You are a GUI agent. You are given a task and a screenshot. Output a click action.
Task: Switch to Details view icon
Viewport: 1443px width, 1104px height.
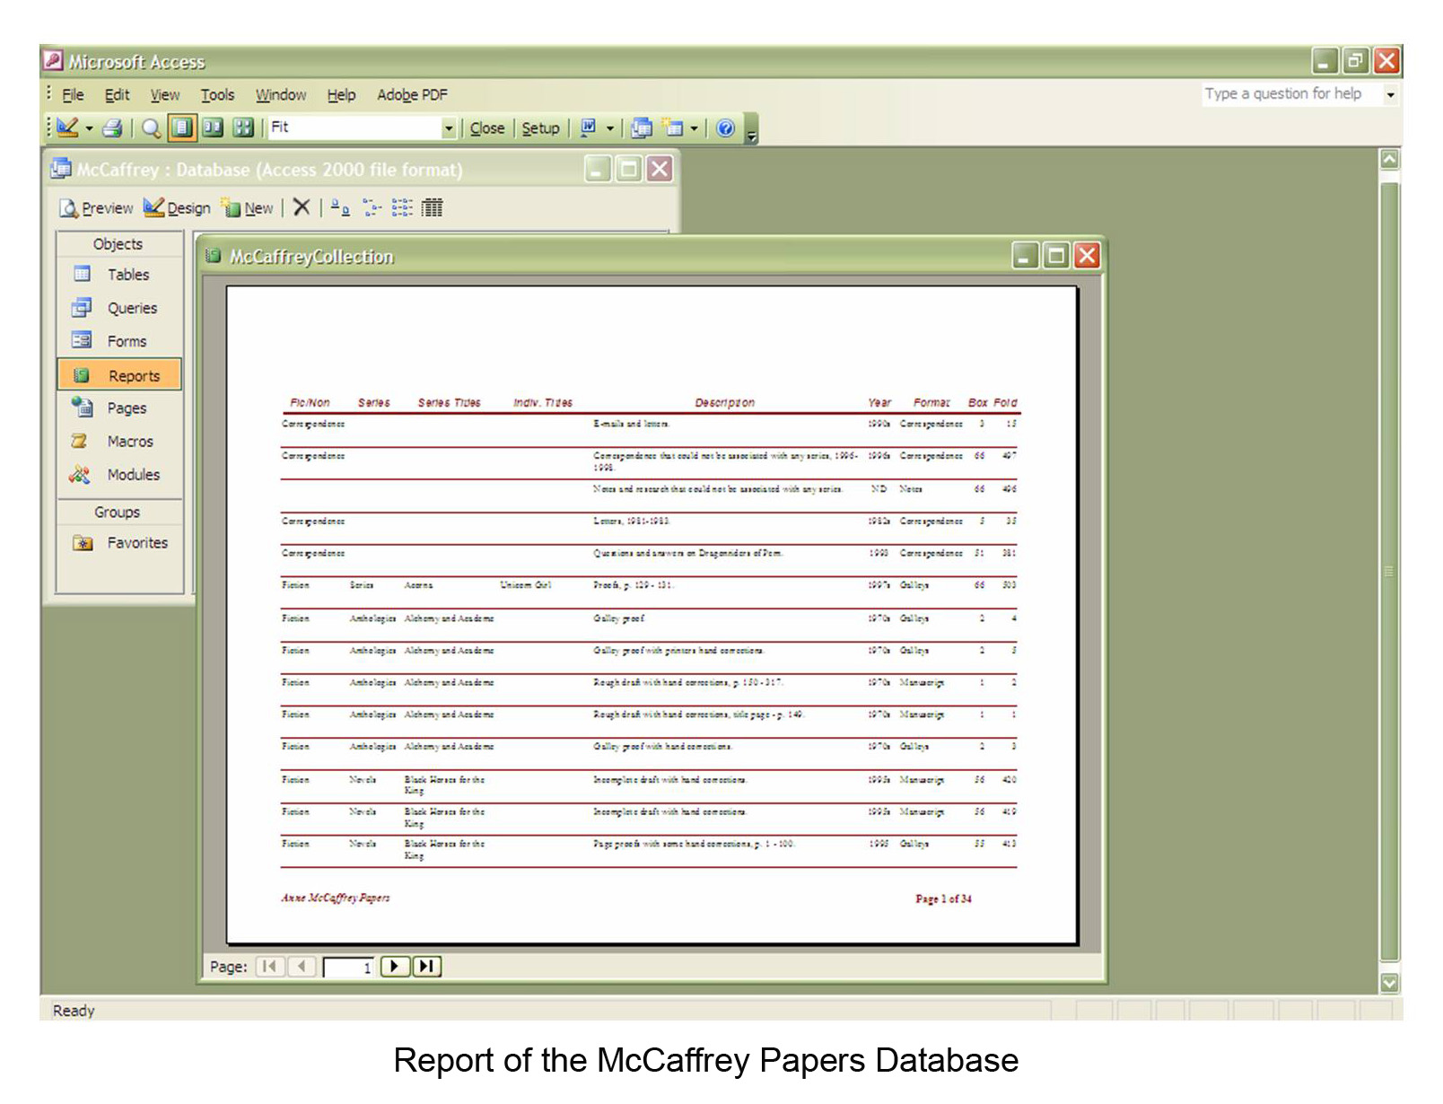pyautogui.click(x=433, y=208)
